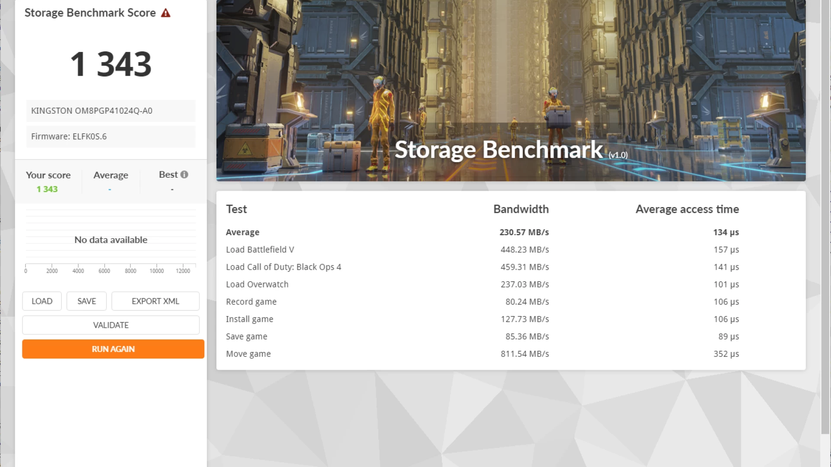
Task: Click the average bandwidth value 230.57 MB/s
Action: pos(524,232)
